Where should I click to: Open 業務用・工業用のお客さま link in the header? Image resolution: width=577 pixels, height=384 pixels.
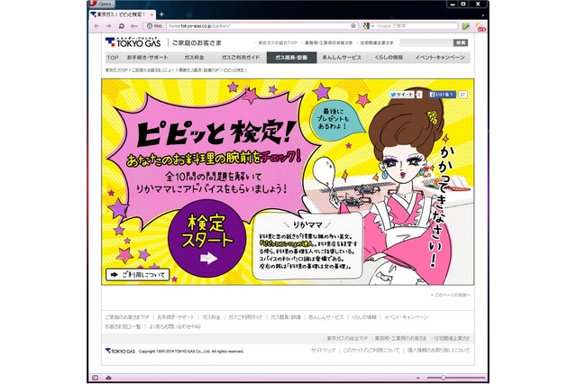(x=328, y=42)
